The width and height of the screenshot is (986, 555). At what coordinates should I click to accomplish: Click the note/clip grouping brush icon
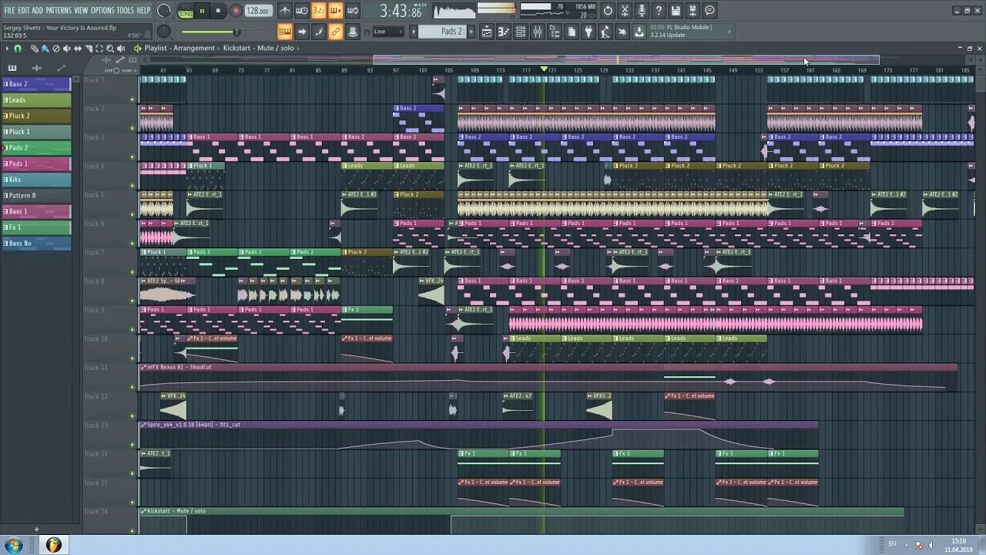click(x=319, y=32)
